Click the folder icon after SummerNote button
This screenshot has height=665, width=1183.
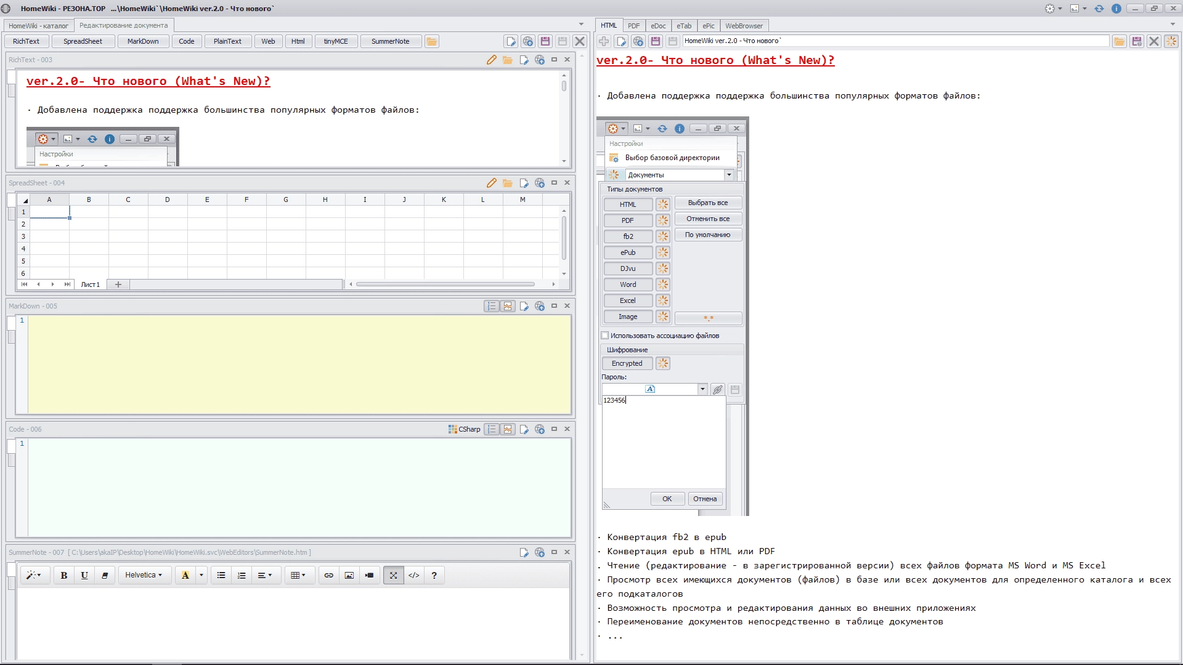pos(432,41)
